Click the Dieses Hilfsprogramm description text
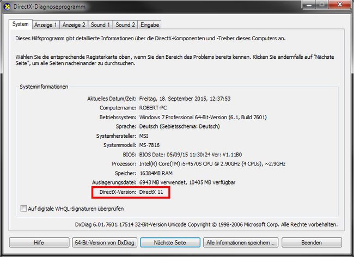This screenshot has height=257, width=354. [x=150, y=38]
